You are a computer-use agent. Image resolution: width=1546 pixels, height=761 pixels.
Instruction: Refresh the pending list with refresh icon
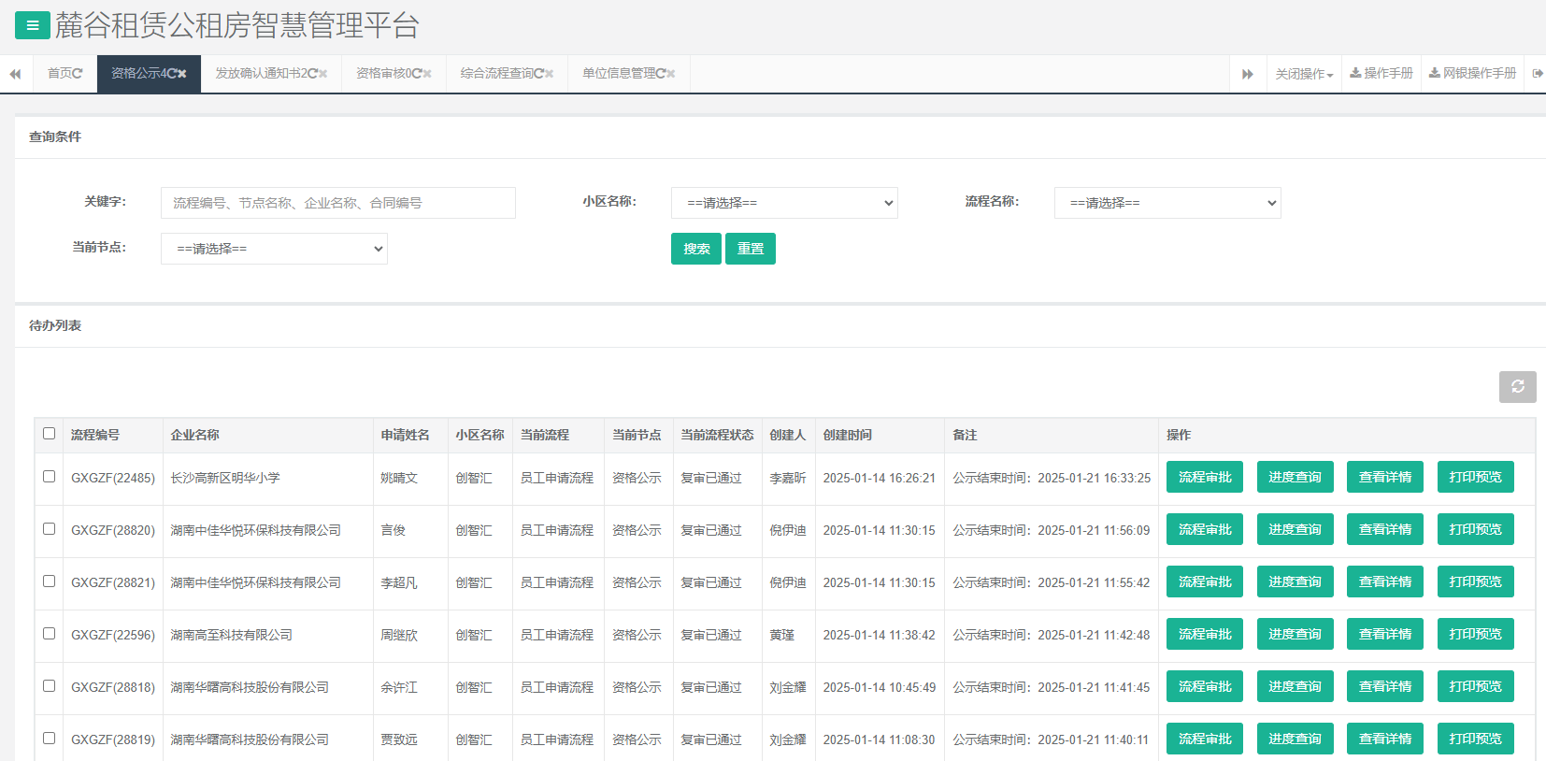[1517, 386]
